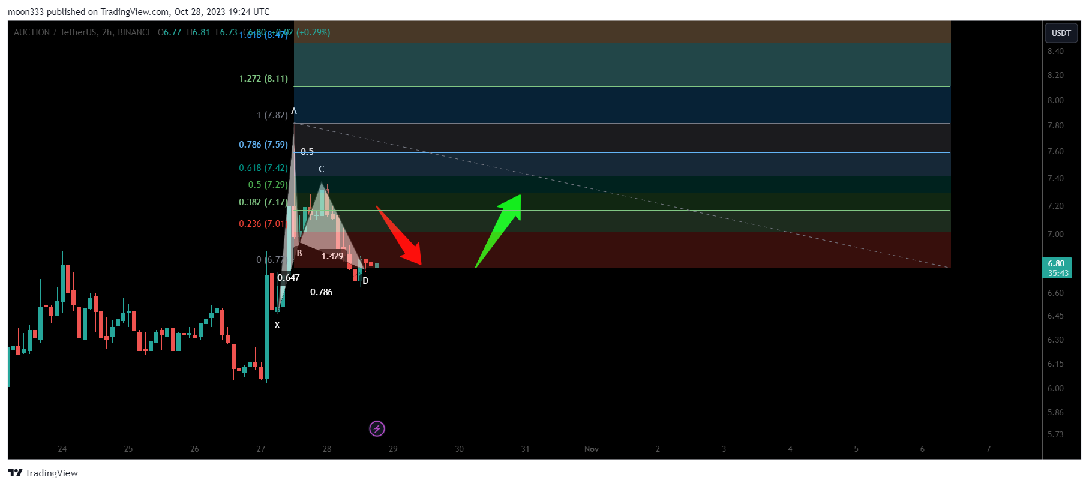This screenshot has width=1089, height=486.
Task: Click harmonic pattern point A label
Action: pyautogui.click(x=294, y=111)
